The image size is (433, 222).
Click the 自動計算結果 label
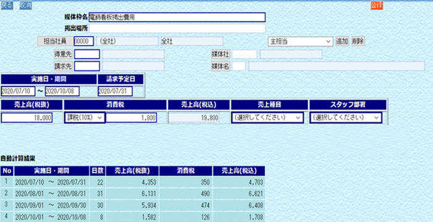(18, 158)
